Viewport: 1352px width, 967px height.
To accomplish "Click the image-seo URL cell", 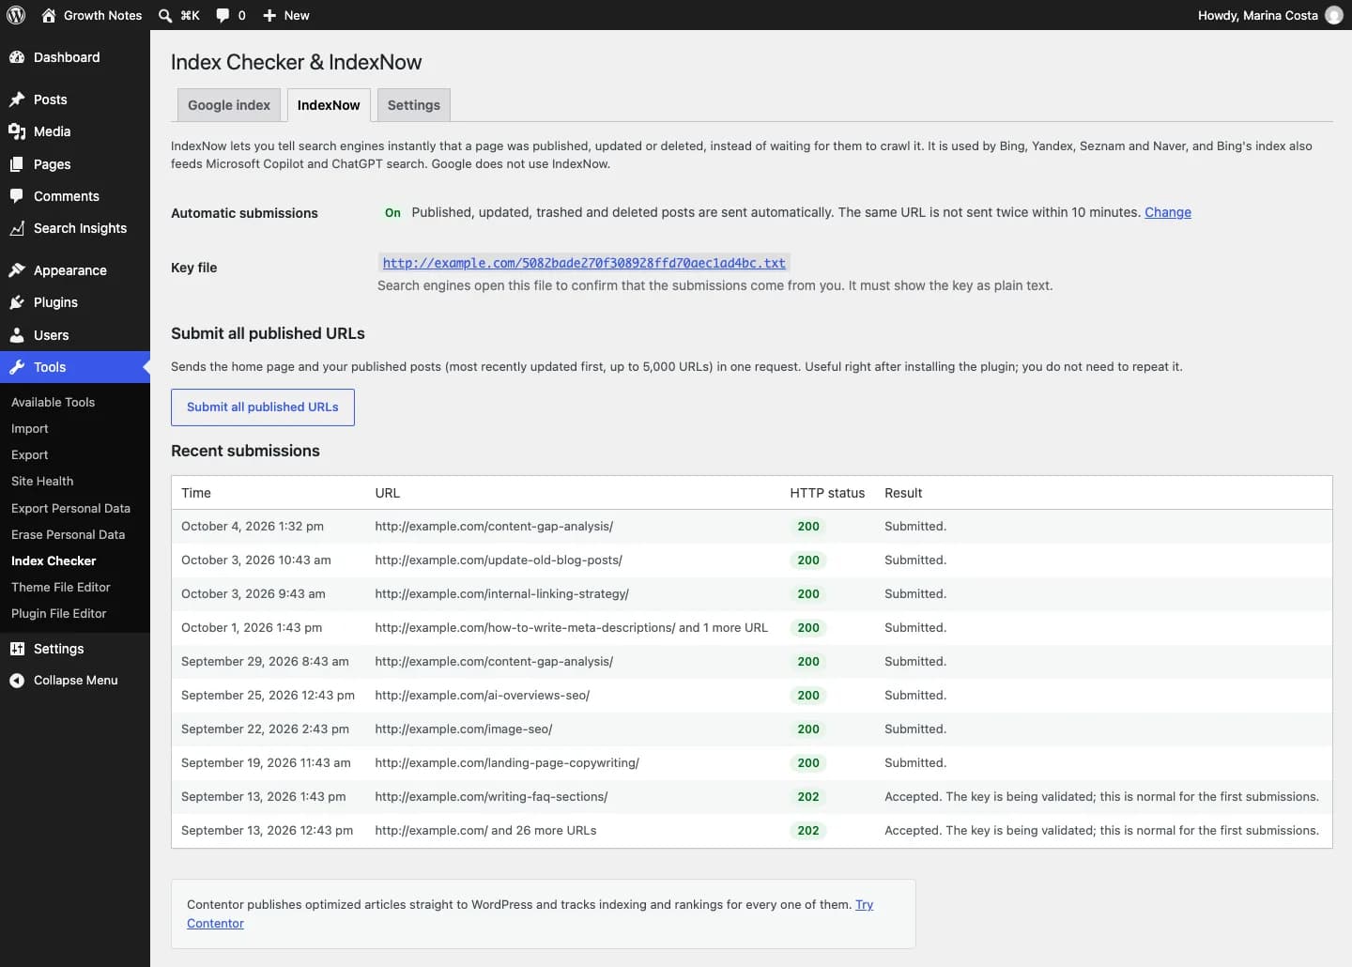I will point(464,729).
